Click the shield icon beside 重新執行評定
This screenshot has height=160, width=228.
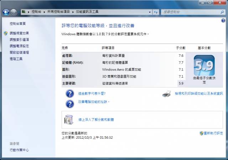pyautogui.click(x=201, y=133)
